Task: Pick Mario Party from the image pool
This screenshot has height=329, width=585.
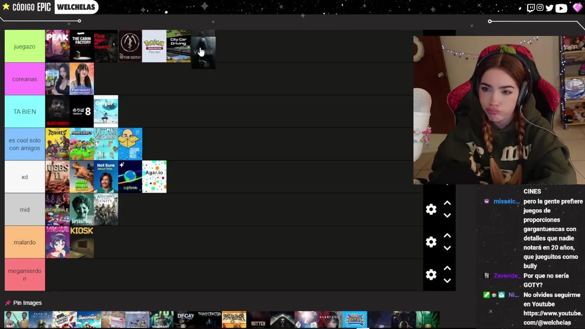Action: (65, 320)
